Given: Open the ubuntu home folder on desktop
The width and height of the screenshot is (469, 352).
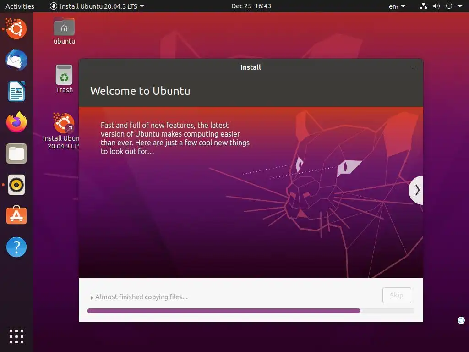Looking at the screenshot, I should pos(64,31).
